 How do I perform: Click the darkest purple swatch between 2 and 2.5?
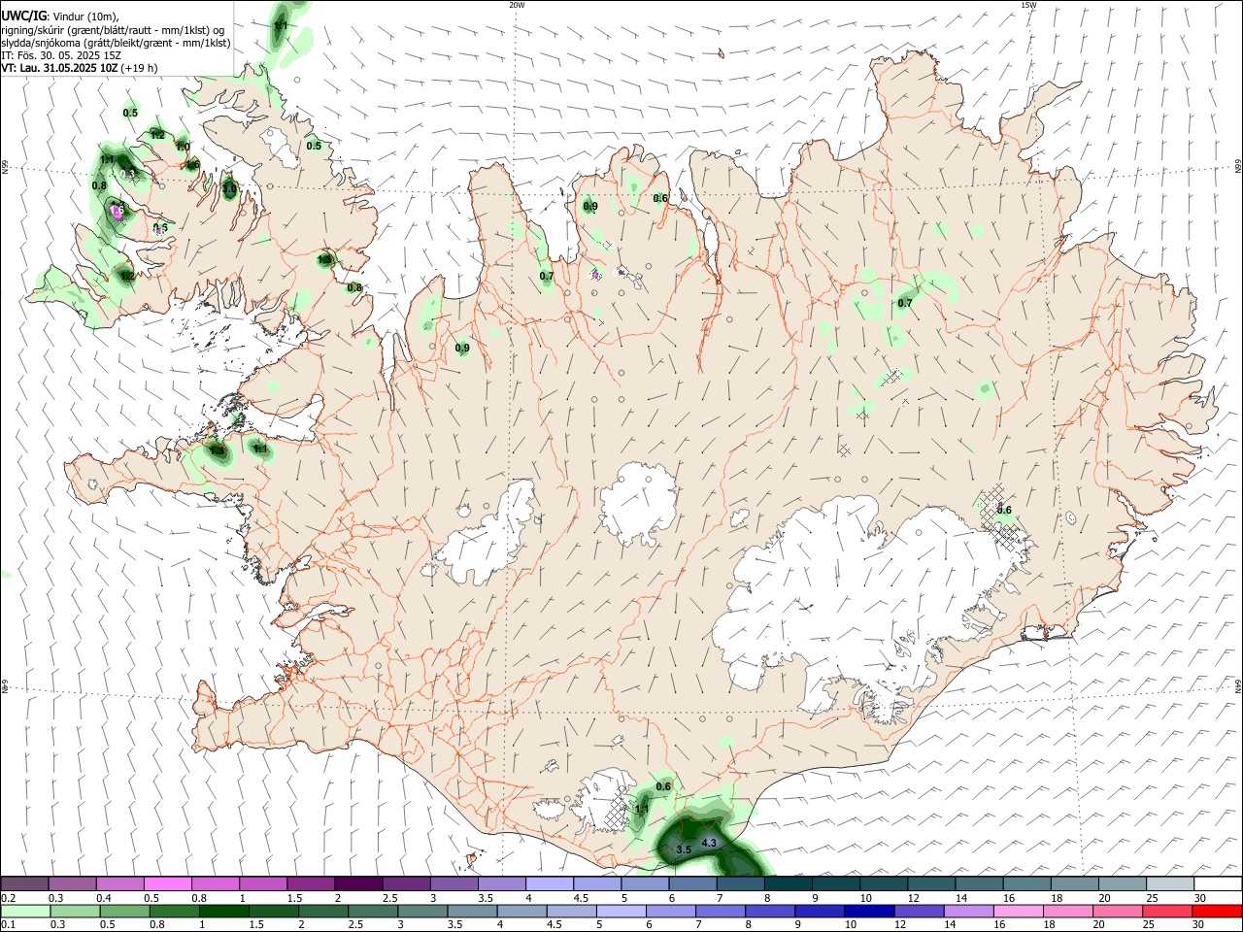358,883
